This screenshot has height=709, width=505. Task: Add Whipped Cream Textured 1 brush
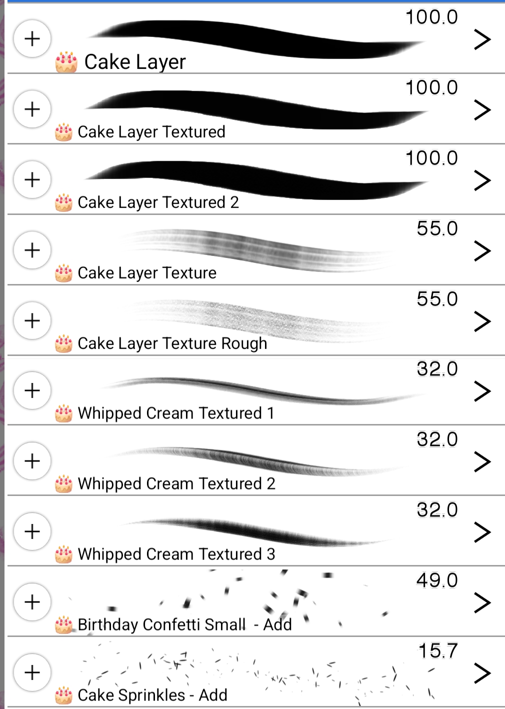pyautogui.click(x=32, y=390)
